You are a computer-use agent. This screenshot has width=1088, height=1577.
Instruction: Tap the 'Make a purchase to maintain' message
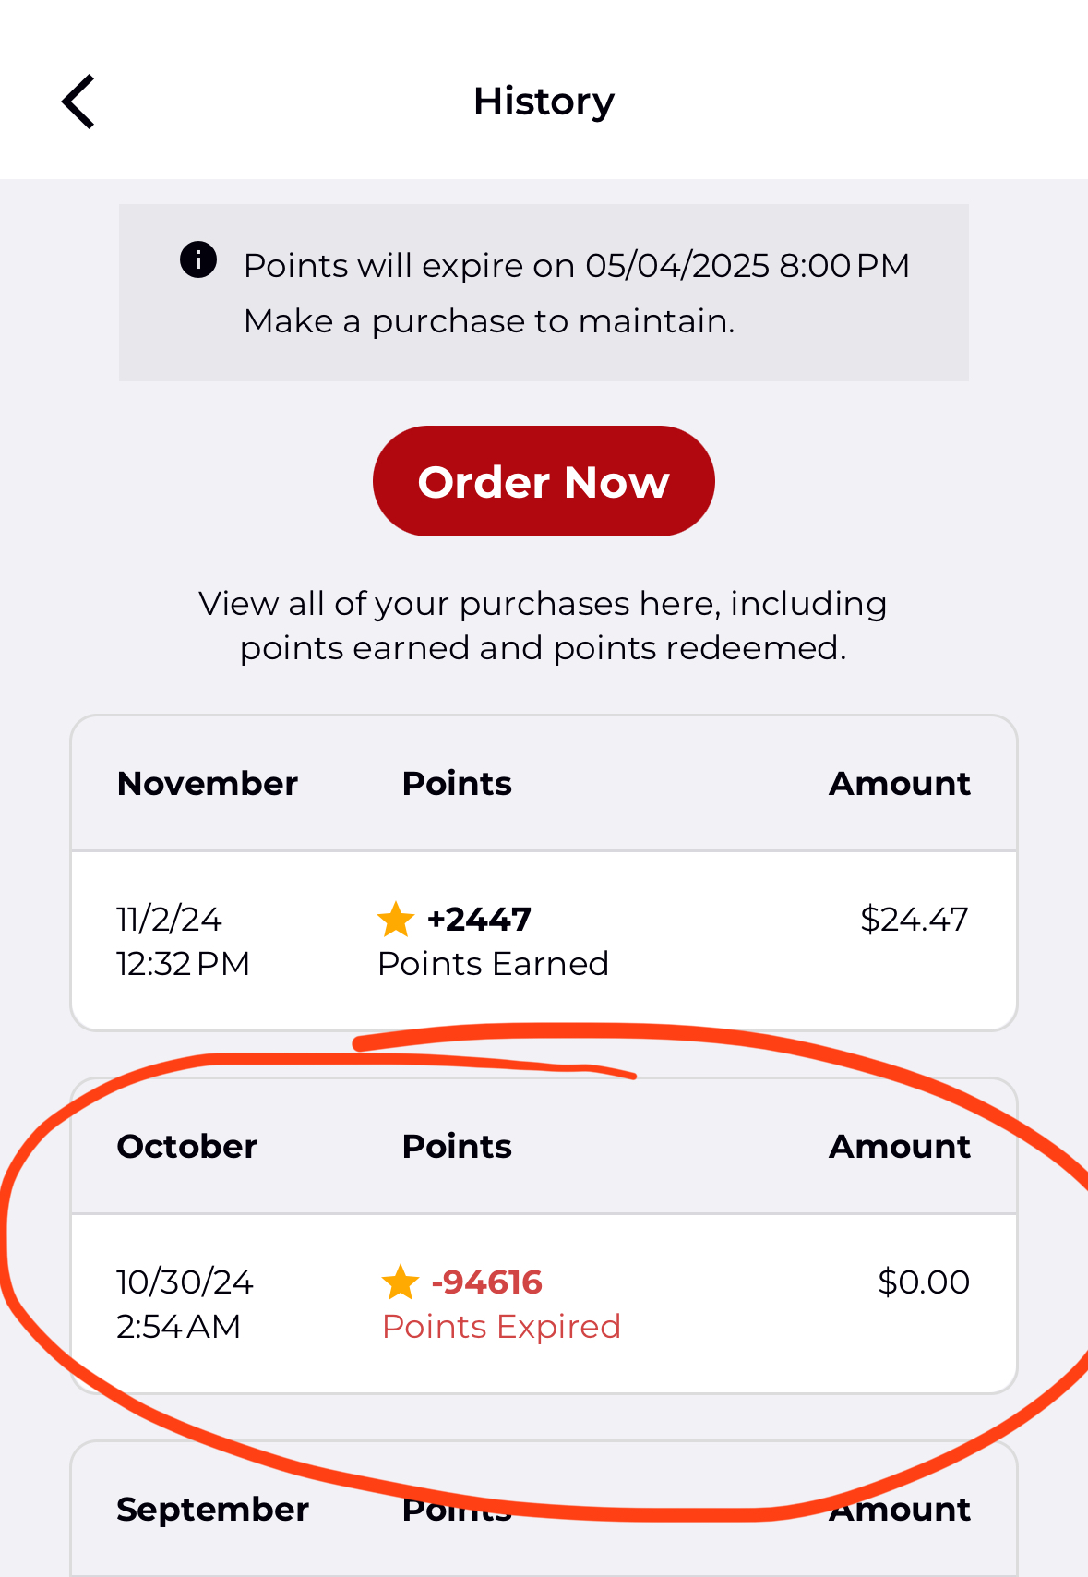coord(489,321)
